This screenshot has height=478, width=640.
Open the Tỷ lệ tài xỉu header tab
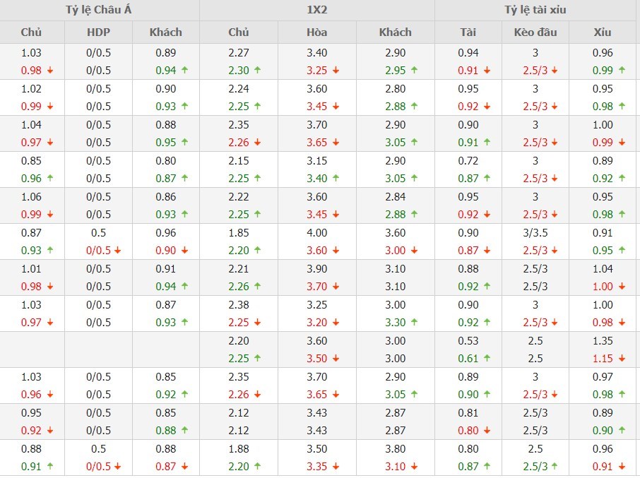click(x=535, y=10)
